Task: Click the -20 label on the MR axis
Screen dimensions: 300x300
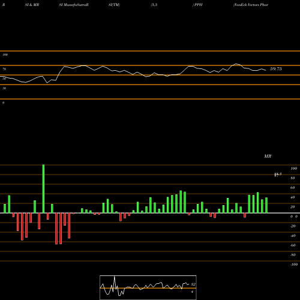Action: (293, 226)
